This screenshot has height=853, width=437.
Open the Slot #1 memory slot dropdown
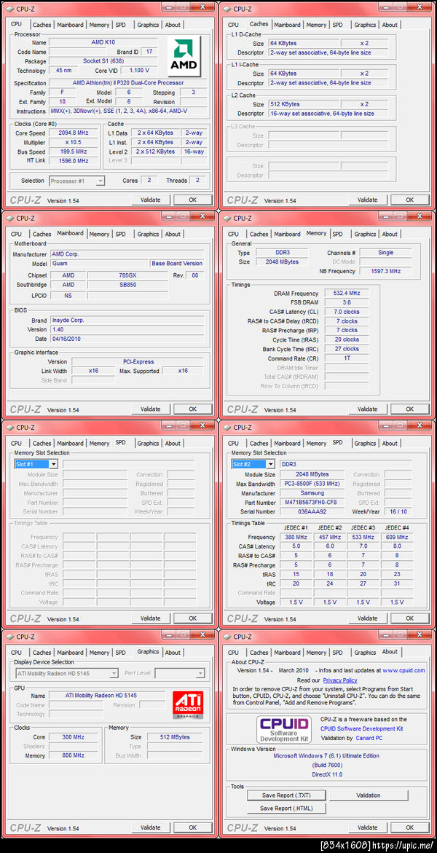(x=36, y=464)
